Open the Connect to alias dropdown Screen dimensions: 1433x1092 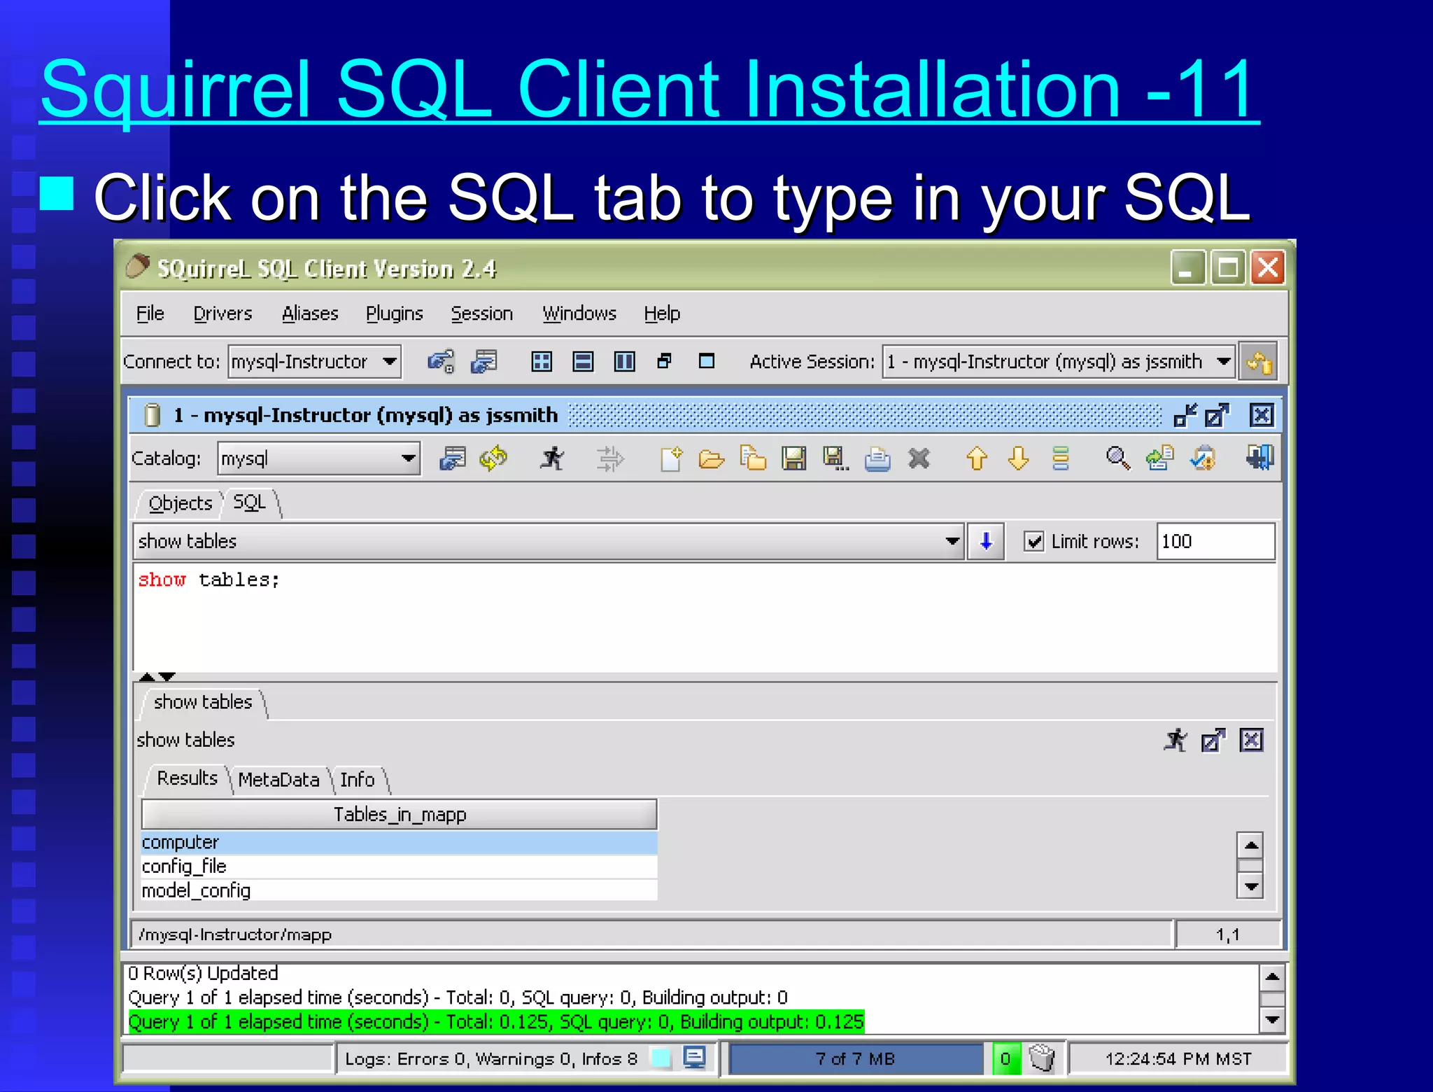(390, 361)
